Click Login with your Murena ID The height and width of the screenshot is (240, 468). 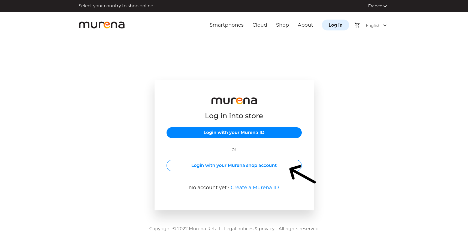pyautogui.click(x=234, y=133)
